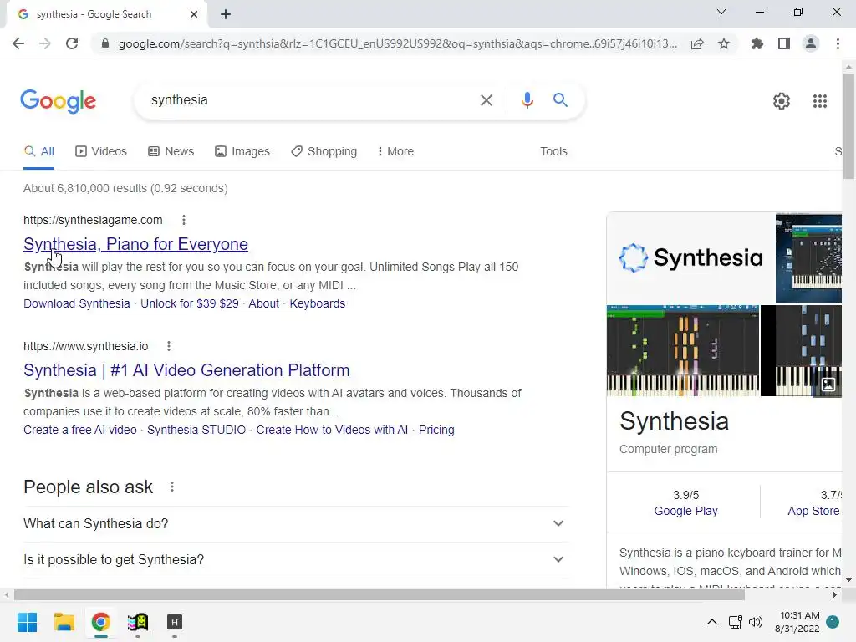This screenshot has height=642, width=856.
Task: Open the notification badge in the tray
Action: (833, 622)
